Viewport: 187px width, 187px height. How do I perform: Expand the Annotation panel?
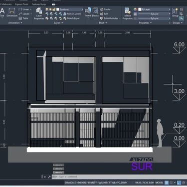point(15,23)
